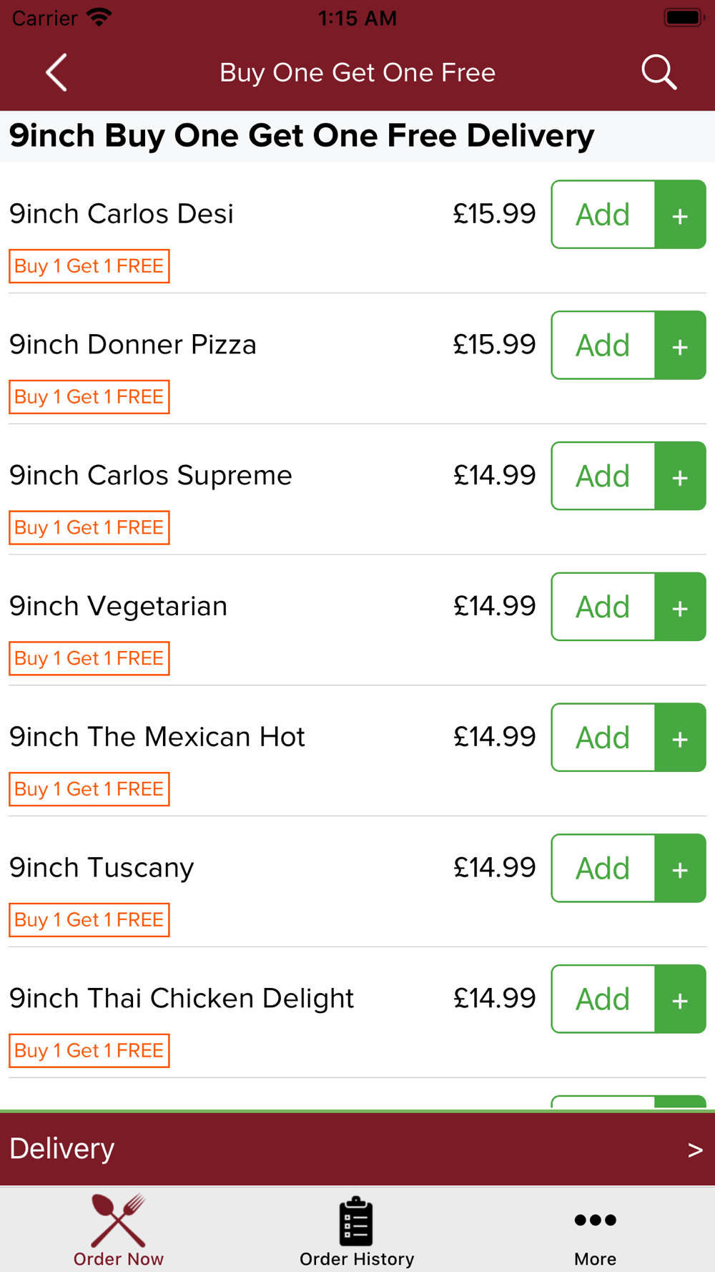Screen dimensions: 715x1272
Task: Open the 9inch Tuscany item name
Action: 102,868
